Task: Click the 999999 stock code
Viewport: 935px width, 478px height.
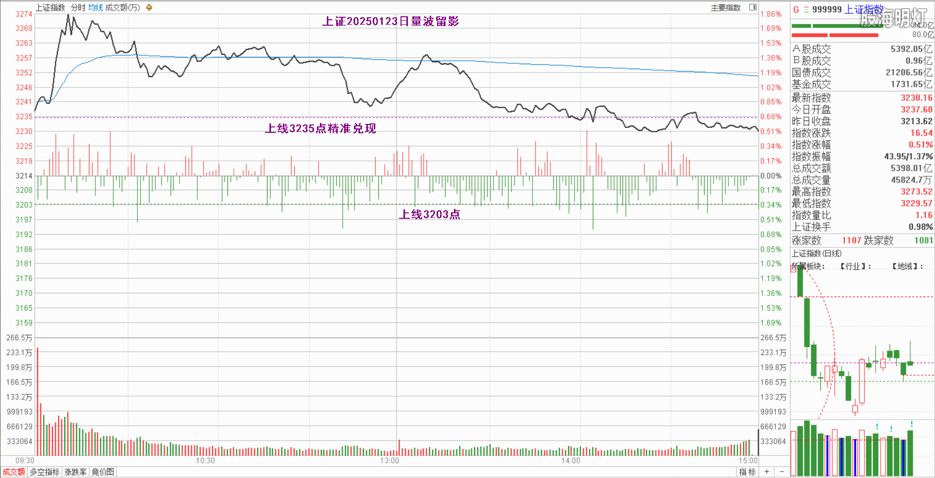Action: point(827,9)
